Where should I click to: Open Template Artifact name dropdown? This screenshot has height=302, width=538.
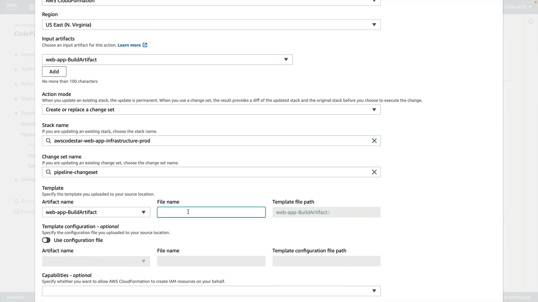(x=96, y=212)
